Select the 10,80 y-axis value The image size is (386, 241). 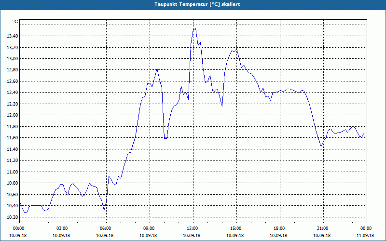13,183
